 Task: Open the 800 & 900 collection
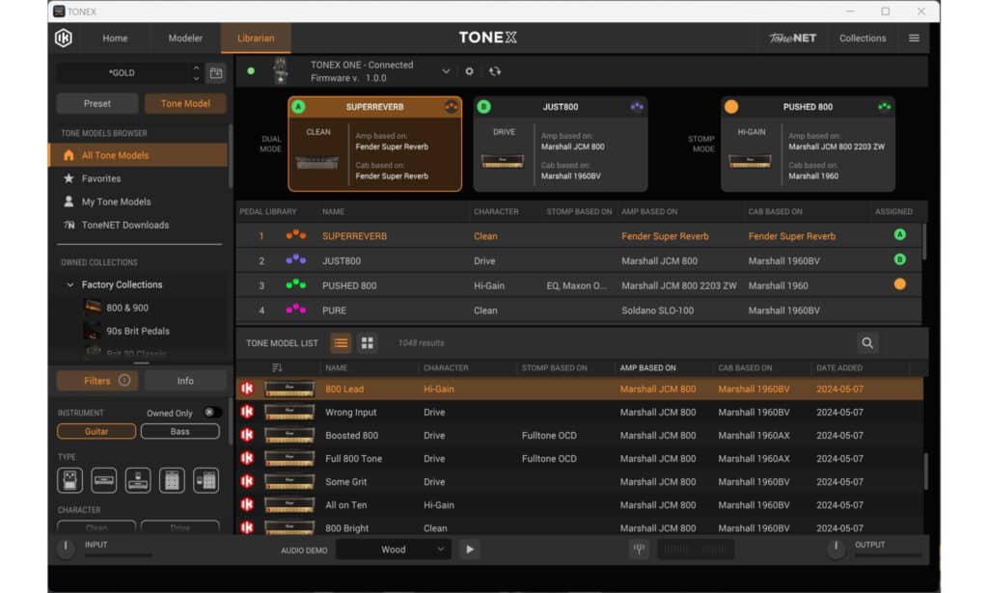[x=127, y=308]
